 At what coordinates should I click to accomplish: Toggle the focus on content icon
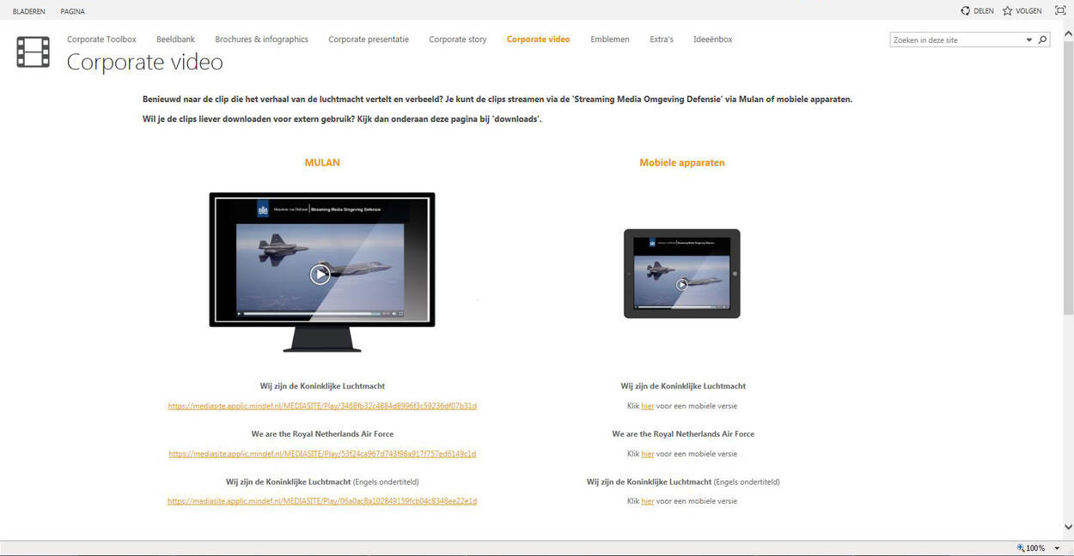[x=1059, y=11]
